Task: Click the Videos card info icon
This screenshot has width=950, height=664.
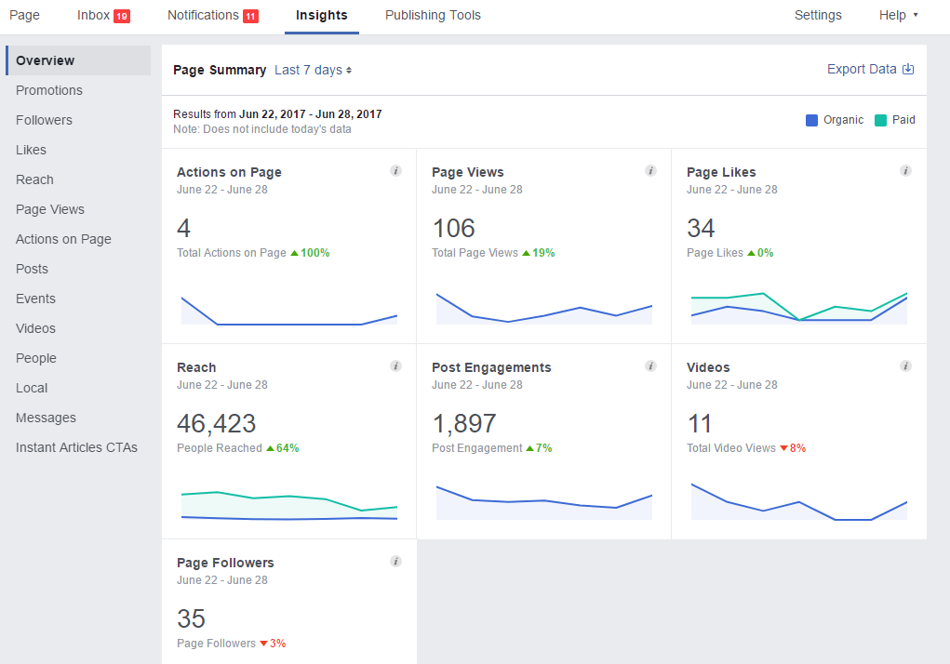Action: (905, 365)
